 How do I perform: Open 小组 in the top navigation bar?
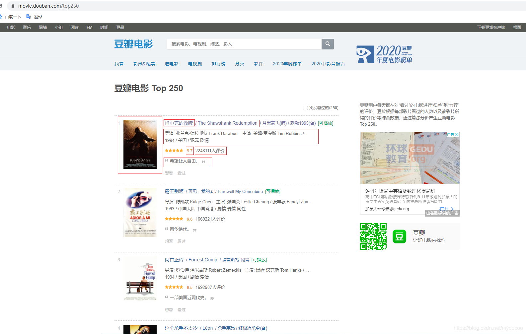click(59, 28)
